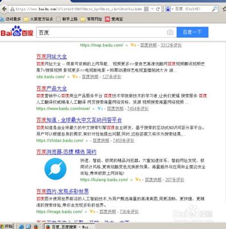Screen dimensions: 226x229
Task: Open the 百度网址大全 result title
Action: click(51, 57)
